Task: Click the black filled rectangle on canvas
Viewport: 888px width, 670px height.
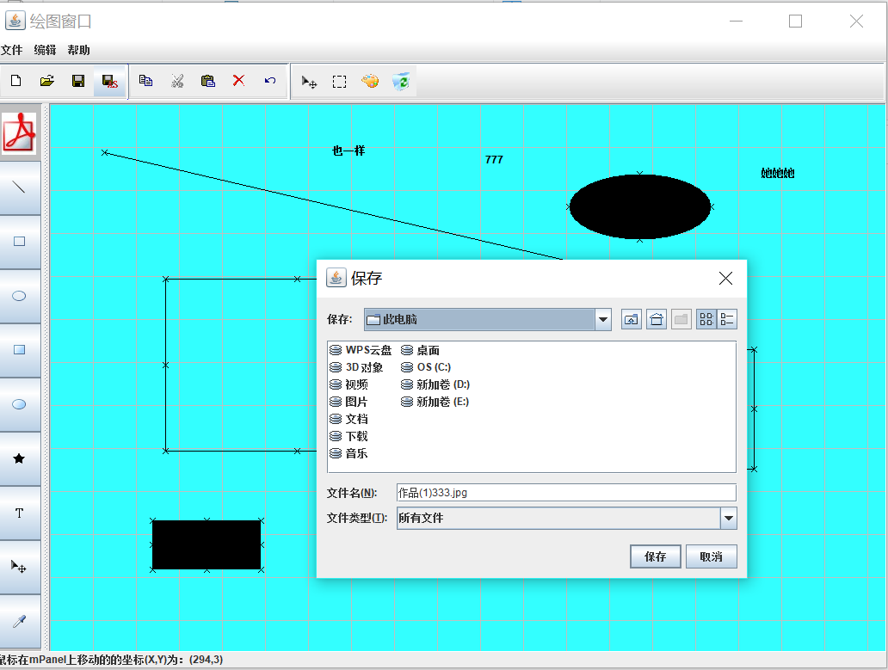Action: pyautogui.click(x=207, y=545)
